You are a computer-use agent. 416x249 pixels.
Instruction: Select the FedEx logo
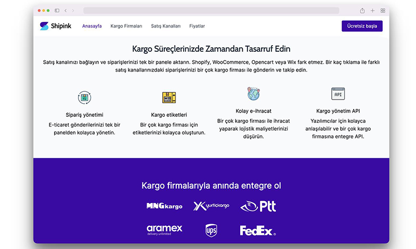pyautogui.click(x=258, y=230)
